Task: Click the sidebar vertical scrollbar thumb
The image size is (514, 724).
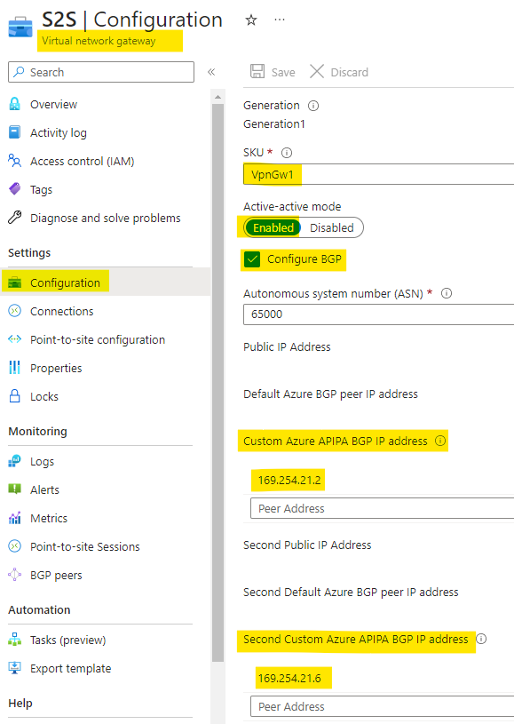Action: [217, 382]
